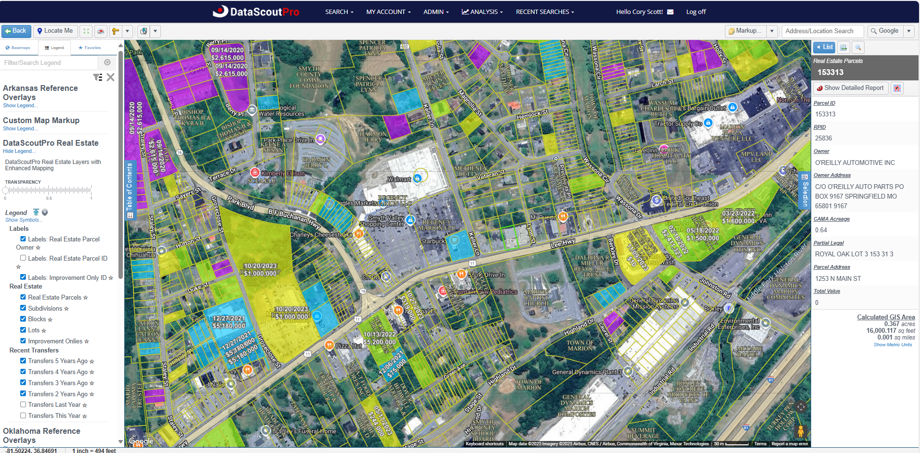The height and width of the screenshot is (453, 920).
Task: Click the green zoom-to-full-extent icon
Action: [x=86, y=31]
